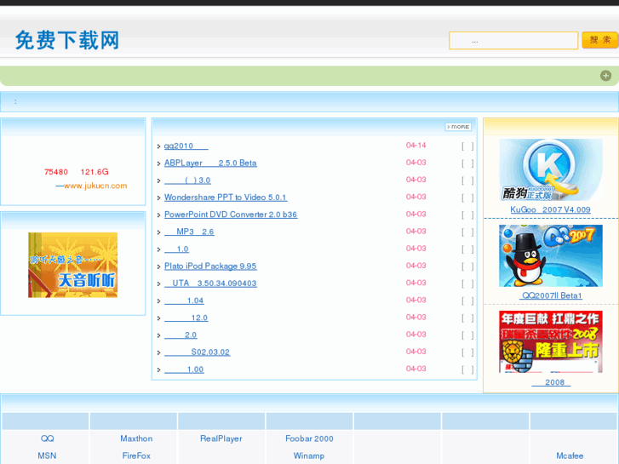Open the FireFox link

pos(136,455)
